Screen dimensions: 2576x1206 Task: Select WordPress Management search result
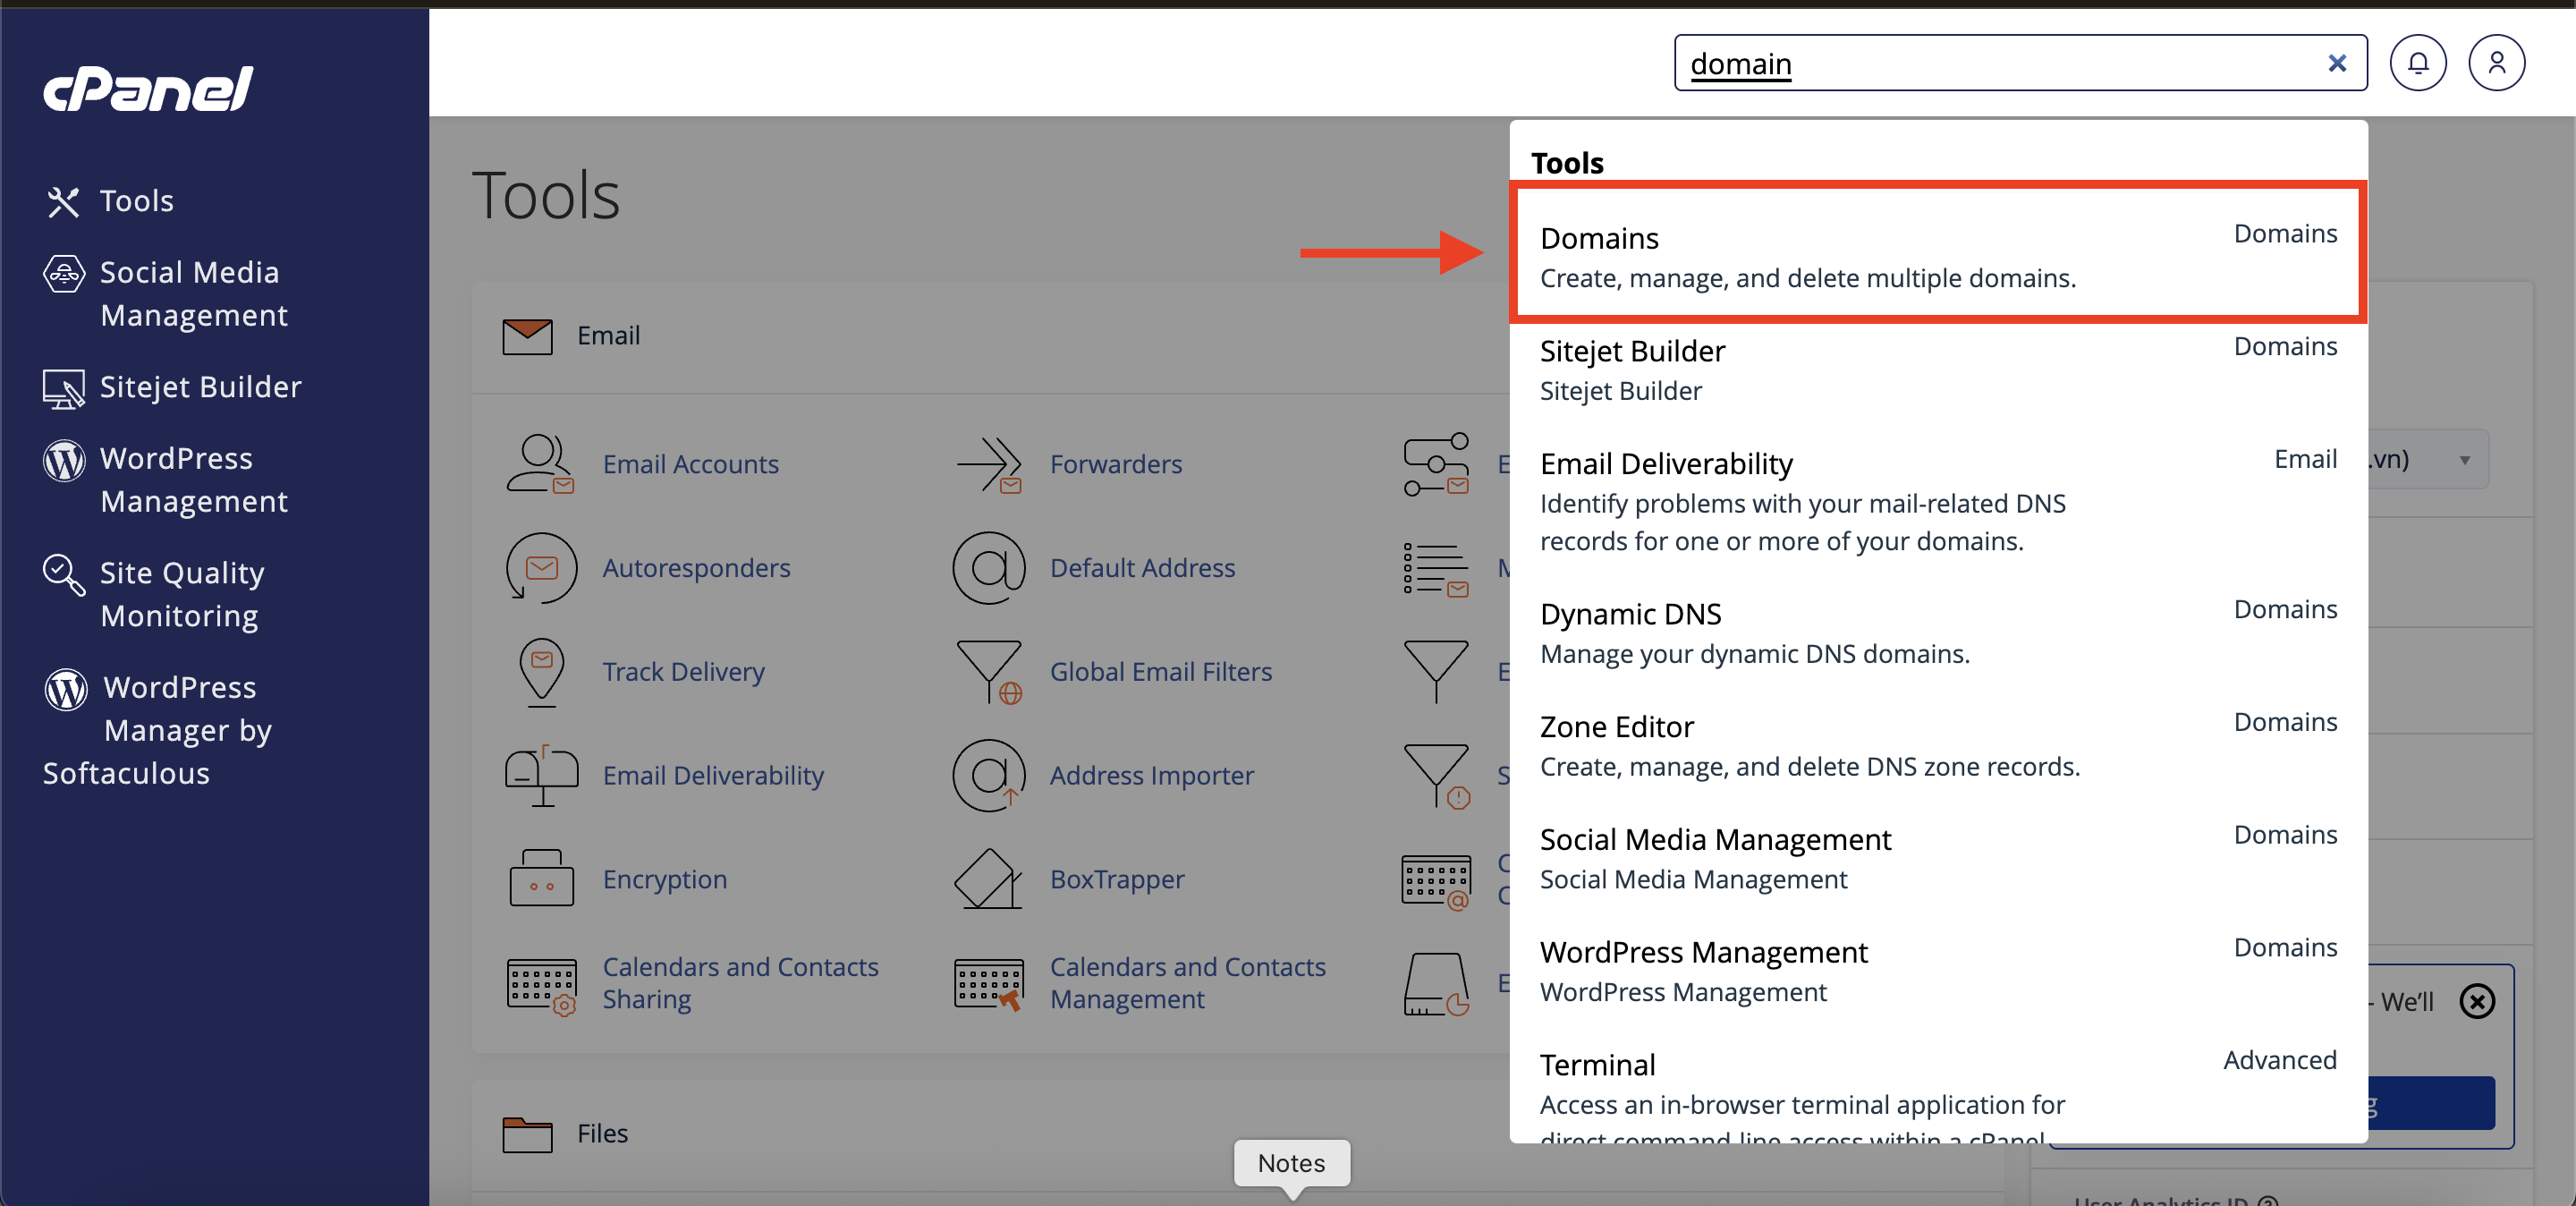coord(1938,971)
